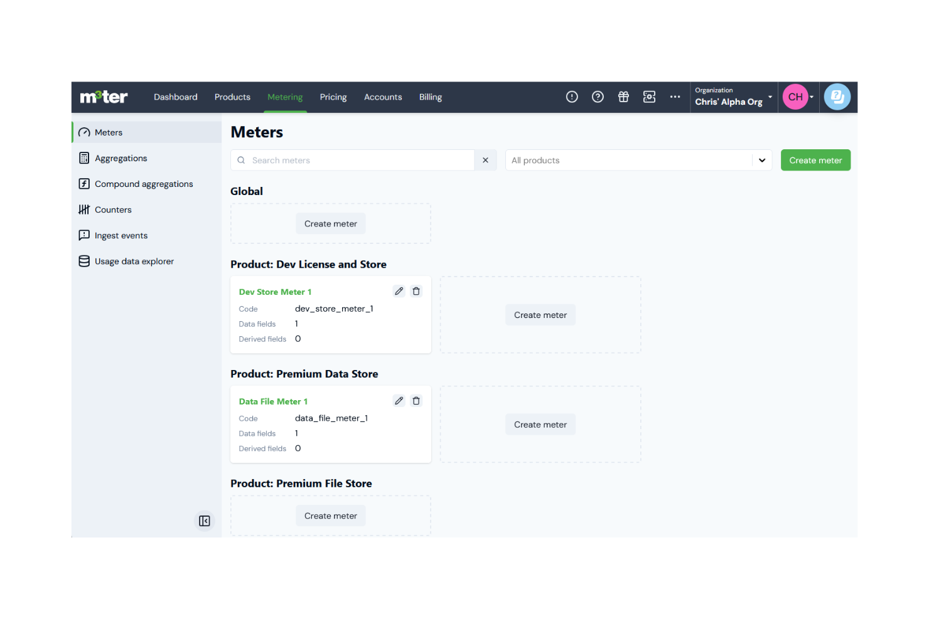The width and height of the screenshot is (929, 619).
Task: Go to the Billing tab
Action: (431, 97)
